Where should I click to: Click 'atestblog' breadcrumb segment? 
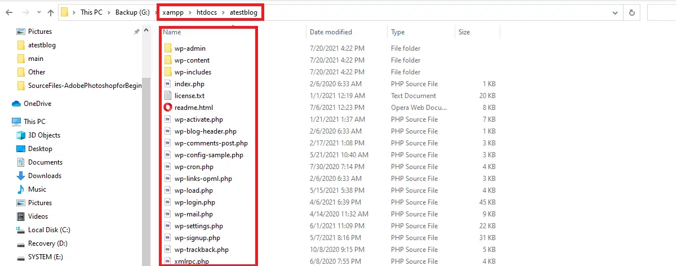243,12
